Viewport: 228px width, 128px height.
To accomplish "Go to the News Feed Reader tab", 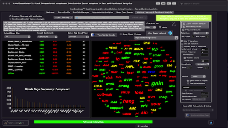I will pos(125,12).
